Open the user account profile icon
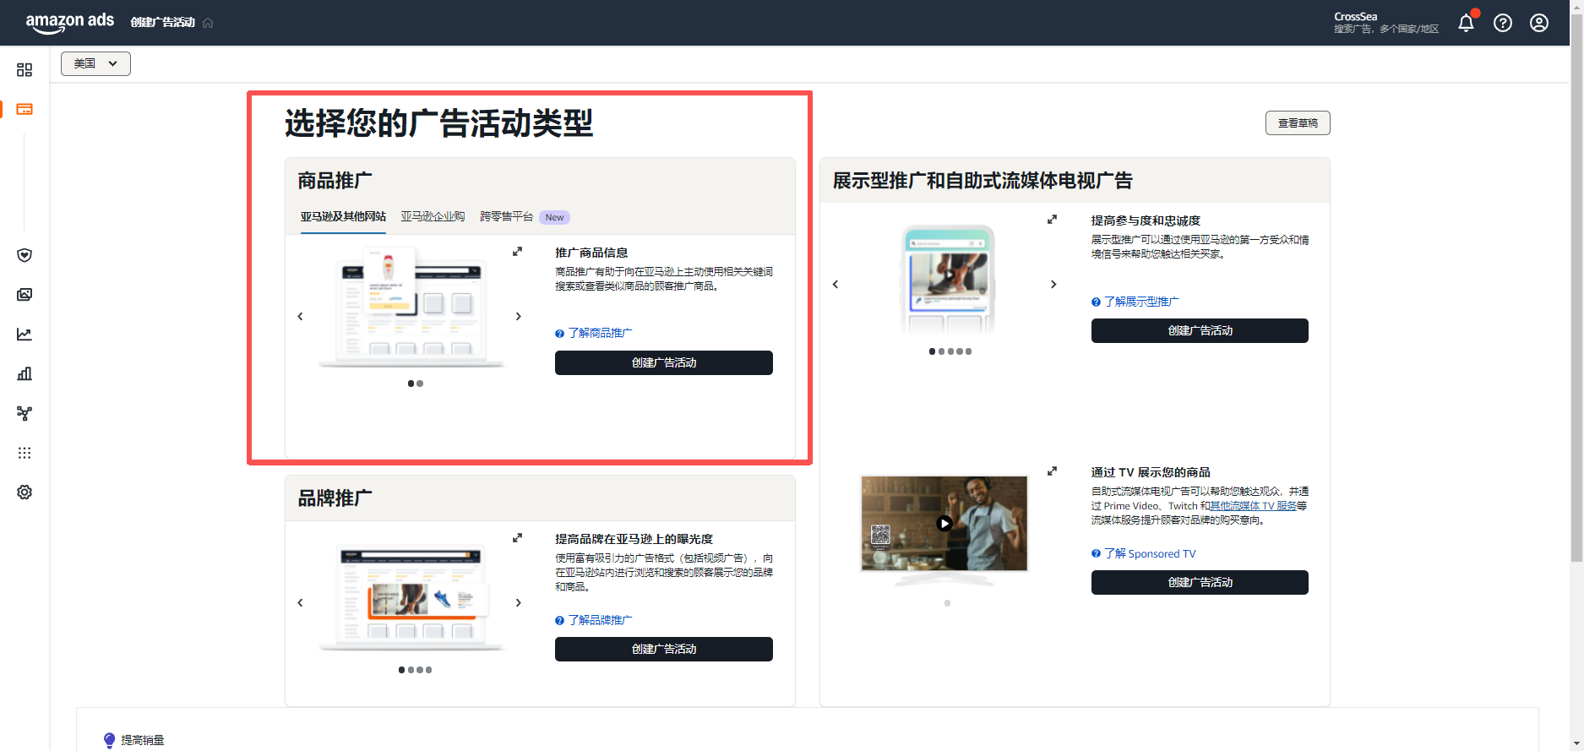The height and width of the screenshot is (751, 1584). [x=1538, y=23]
